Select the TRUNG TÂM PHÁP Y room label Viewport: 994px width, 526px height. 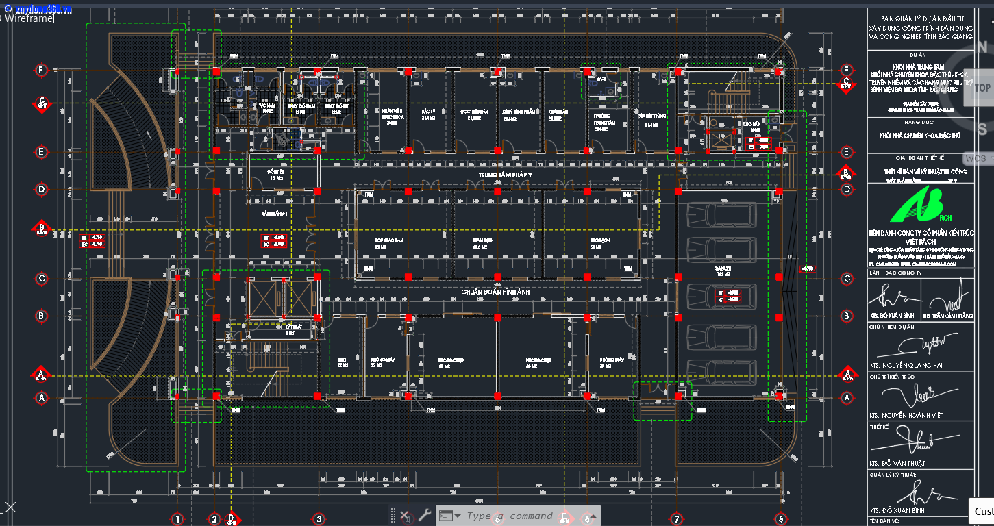click(x=505, y=175)
